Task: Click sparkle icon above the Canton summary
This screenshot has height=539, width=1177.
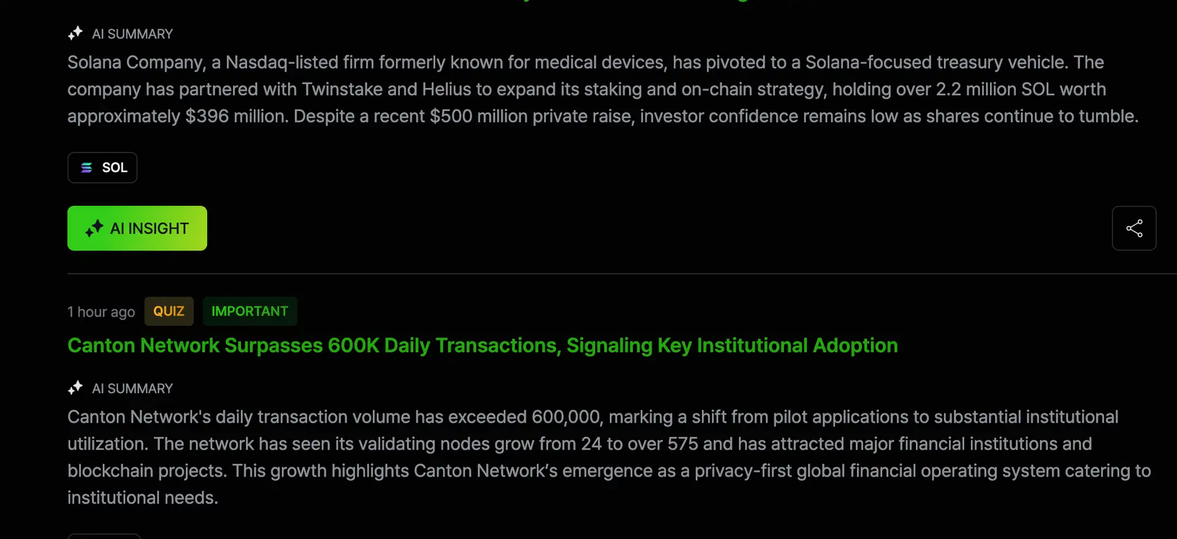Action: pyautogui.click(x=75, y=388)
